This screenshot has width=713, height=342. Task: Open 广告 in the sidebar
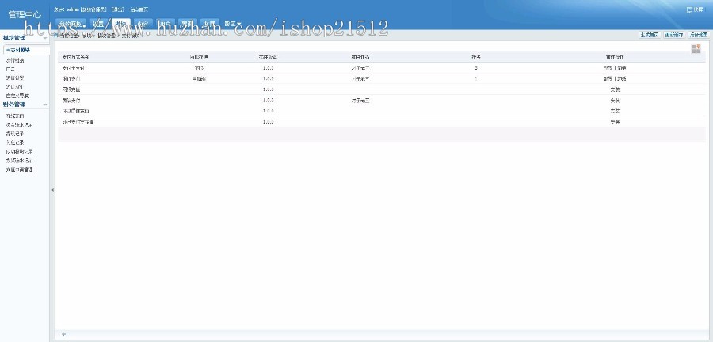click(x=10, y=70)
